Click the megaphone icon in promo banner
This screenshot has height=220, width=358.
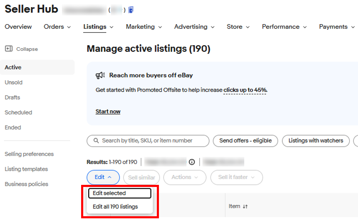click(x=100, y=75)
